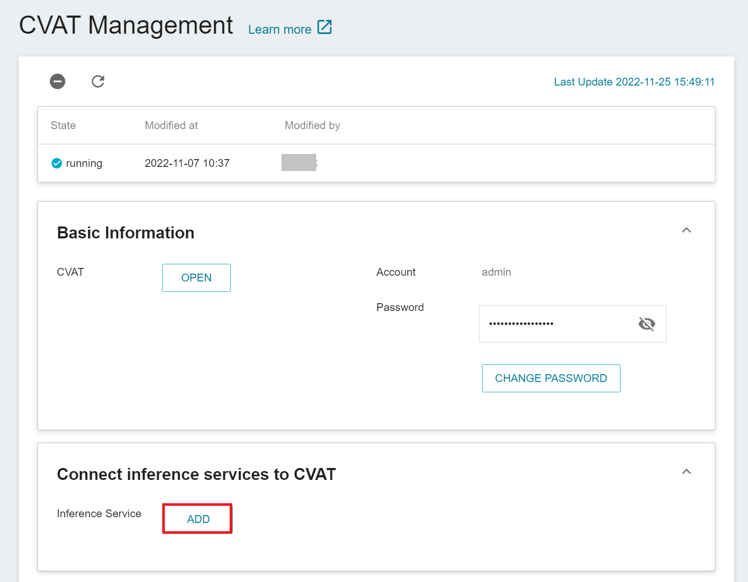
Task: Click the running status check icon
Action: coord(57,163)
